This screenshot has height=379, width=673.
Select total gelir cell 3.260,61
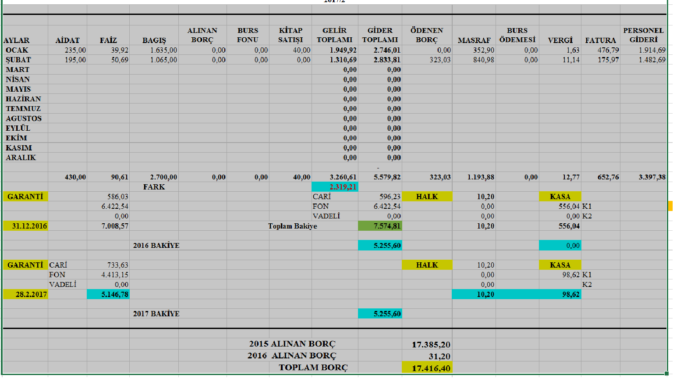(x=335, y=177)
